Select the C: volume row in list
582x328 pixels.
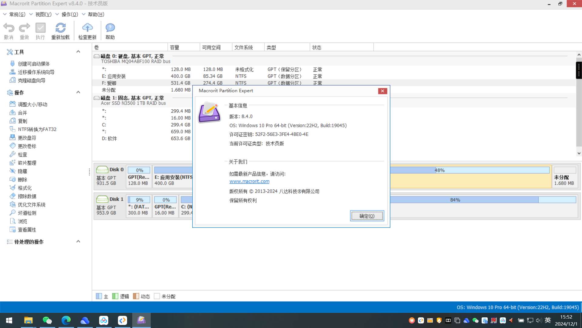[x=142, y=125]
